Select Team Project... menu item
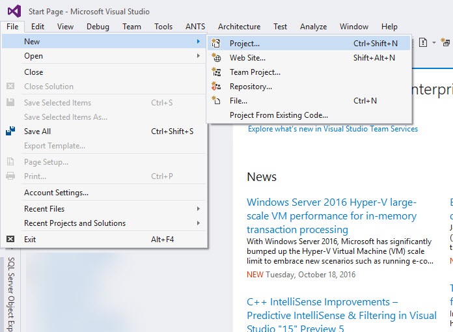 tap(309, 72)
